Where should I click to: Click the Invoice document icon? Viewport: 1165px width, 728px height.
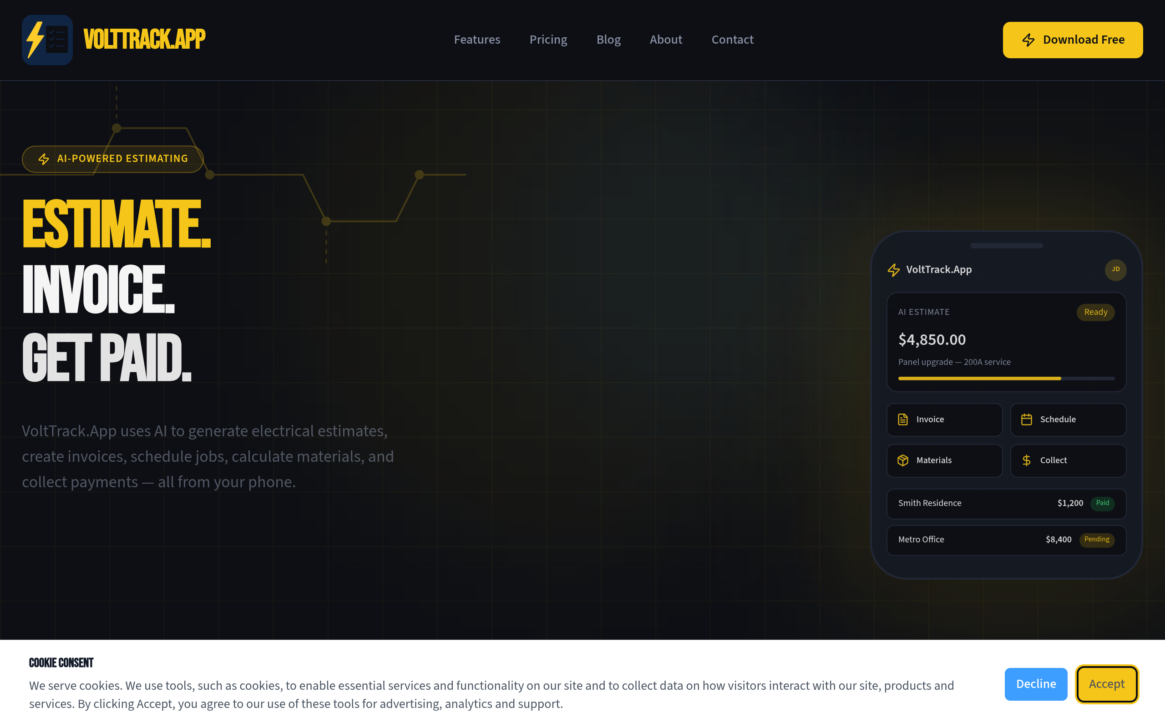tap(902, 420)
